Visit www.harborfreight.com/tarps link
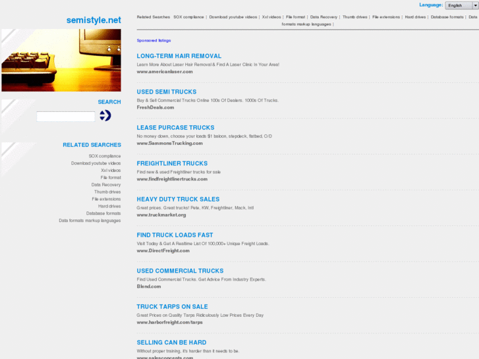 coord(169,322)
